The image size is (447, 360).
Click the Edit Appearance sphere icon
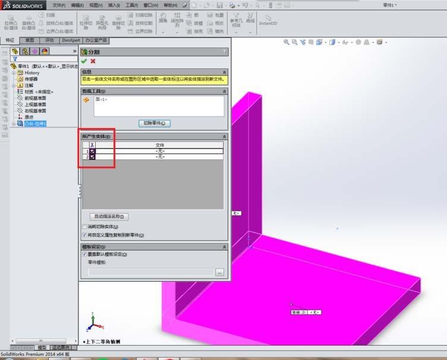point(358,42)
